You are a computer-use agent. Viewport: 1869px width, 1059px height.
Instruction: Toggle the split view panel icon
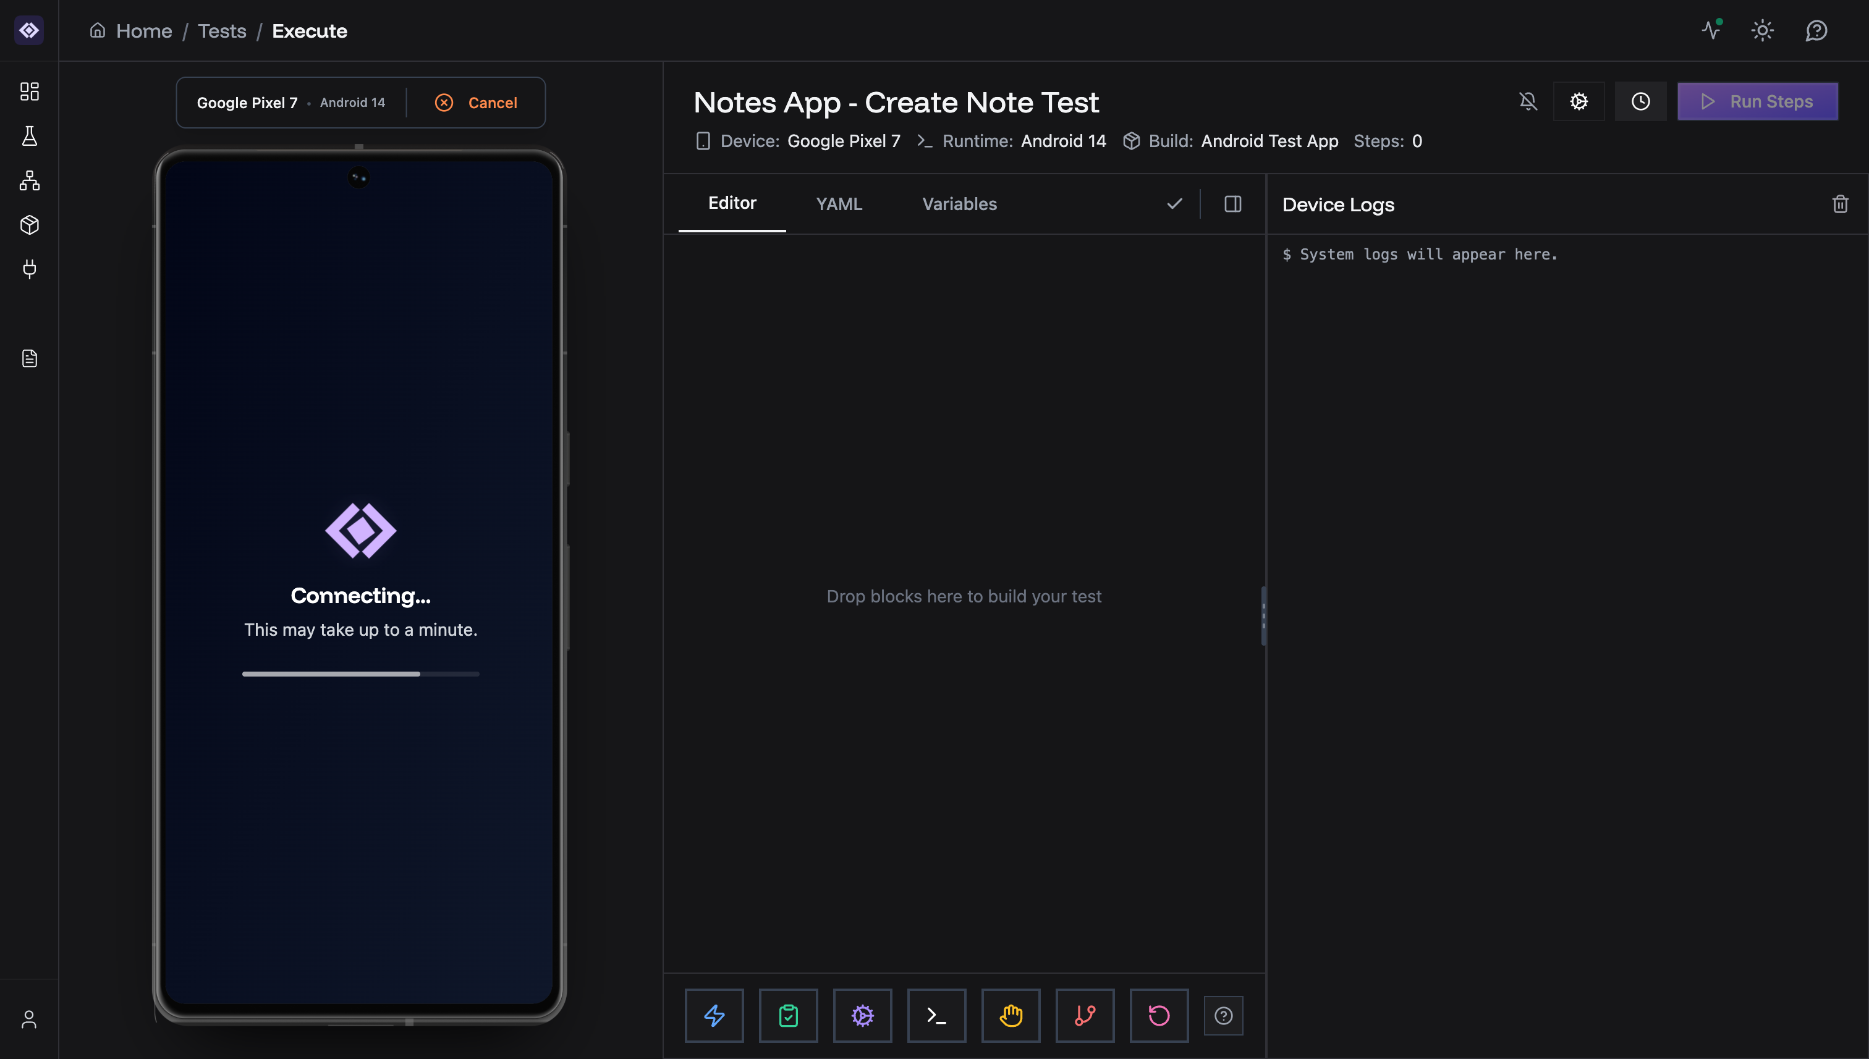coord(1233,204)
